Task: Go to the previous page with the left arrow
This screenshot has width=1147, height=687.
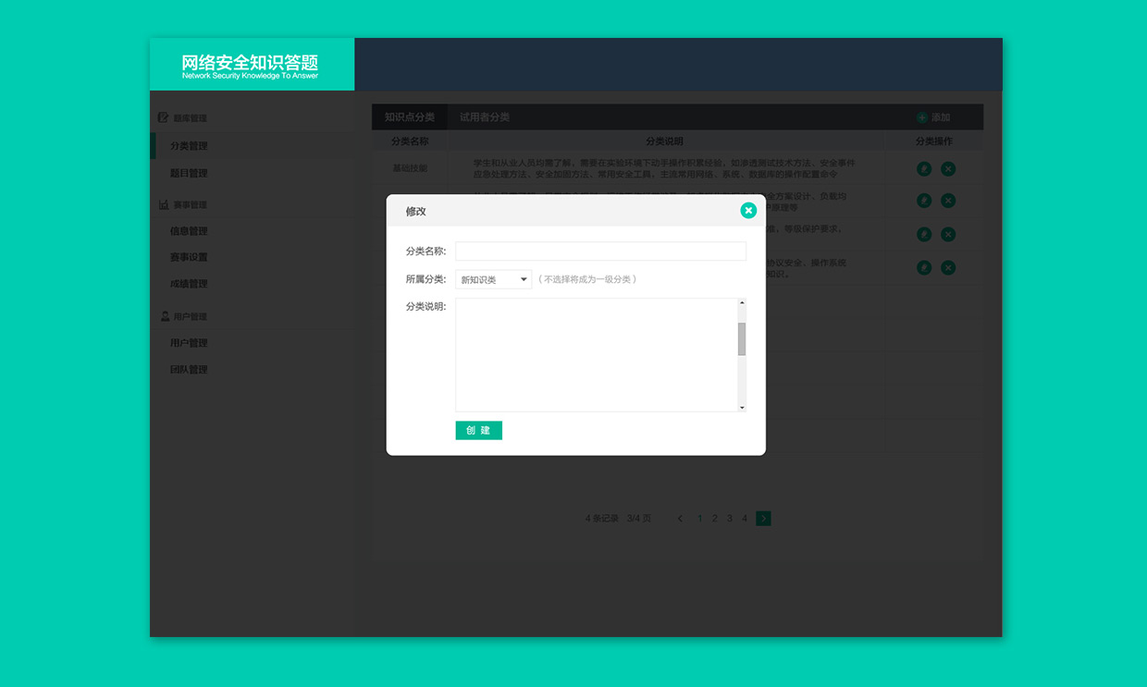Action: click(x=681, y=519)
